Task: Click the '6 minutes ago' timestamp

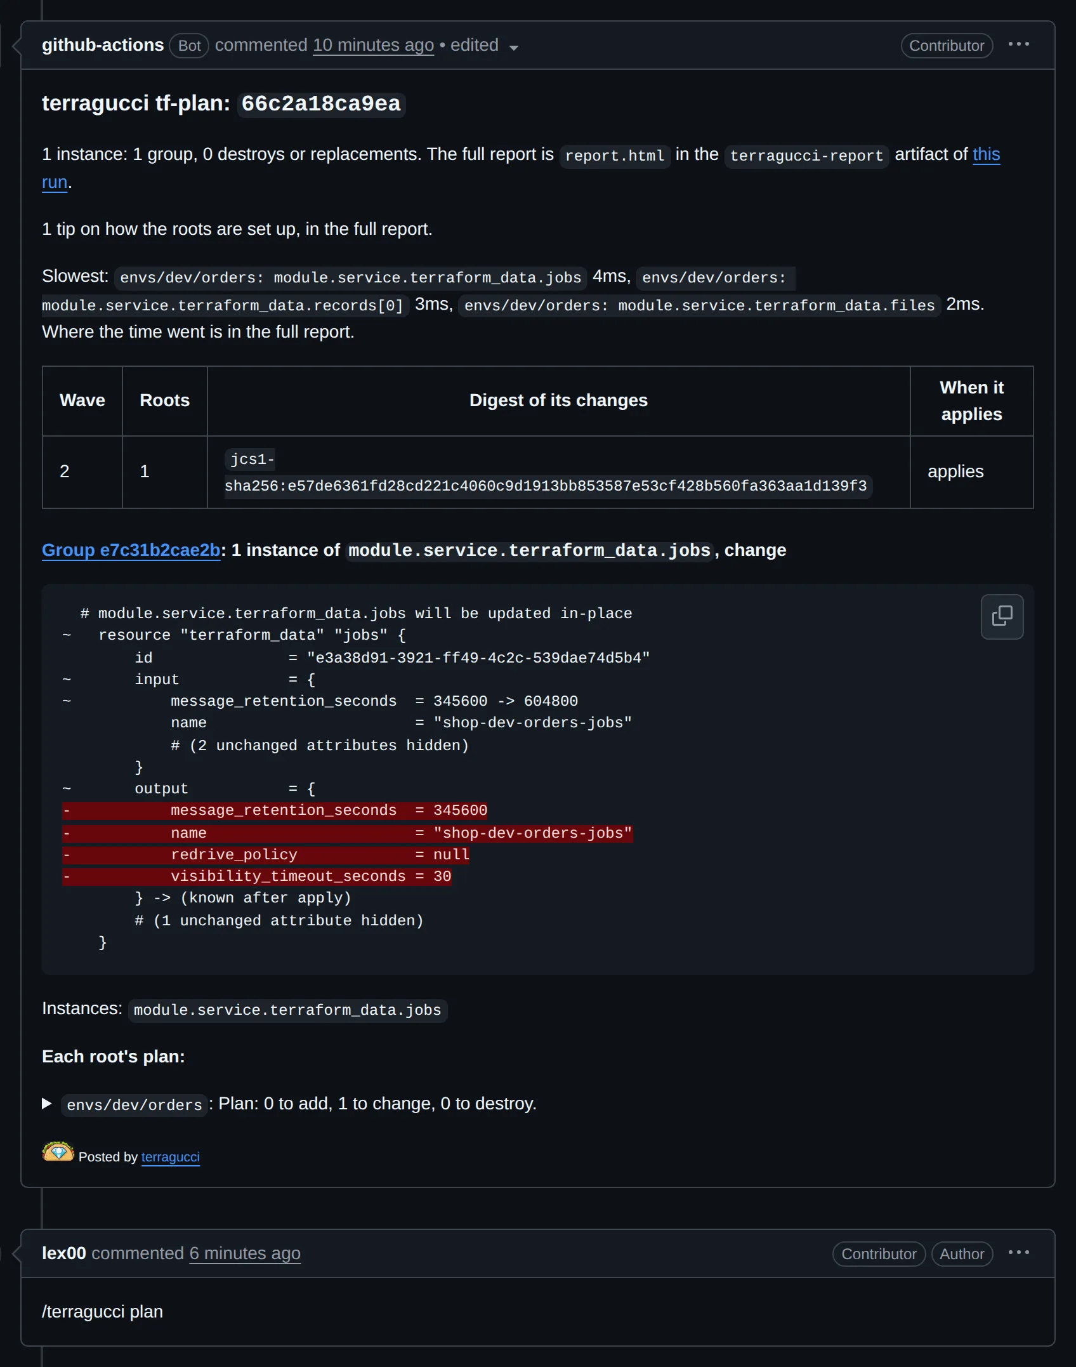Action: tap(245, 1253)
